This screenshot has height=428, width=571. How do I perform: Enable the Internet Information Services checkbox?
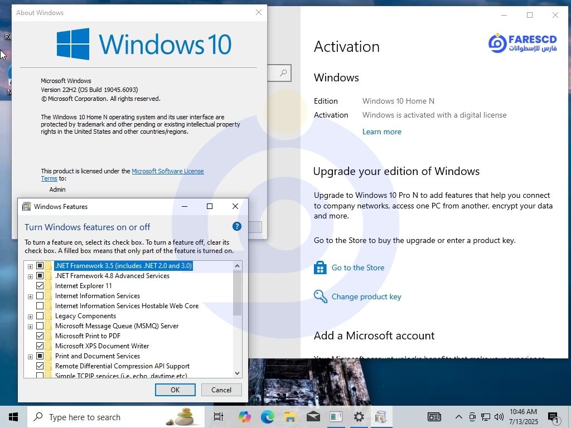pyautogui.click(x=40, y=296)
